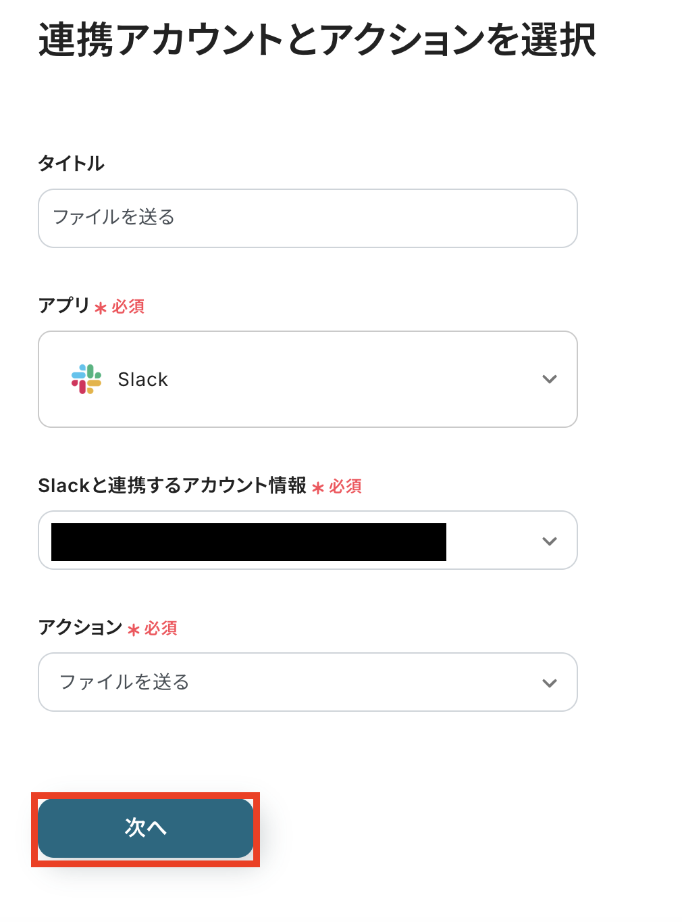Click the 必須 marker beside アプリ
The width and height of the screenshot is (682, 922).
pos(128,307)
